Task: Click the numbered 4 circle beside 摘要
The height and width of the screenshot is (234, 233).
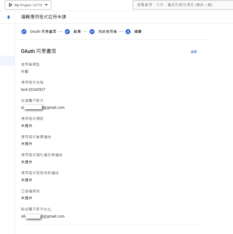Action: click(128, 31)
